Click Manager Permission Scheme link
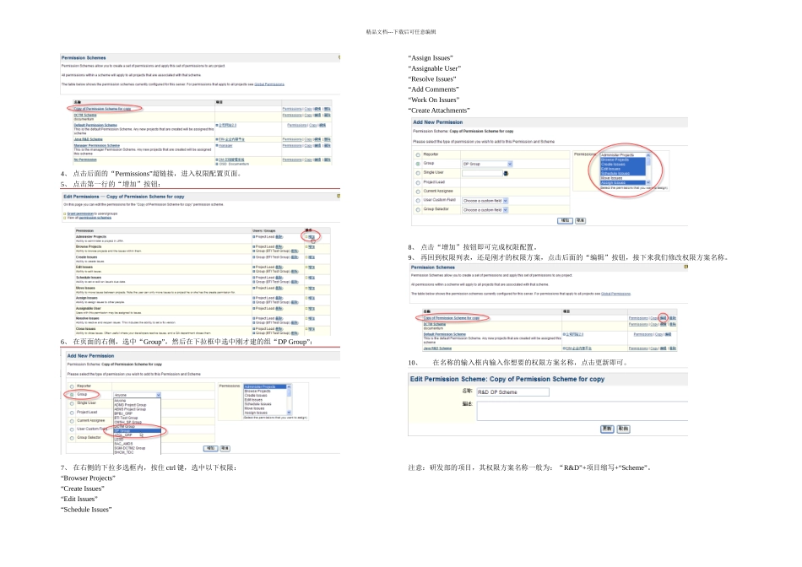Image resolution: width=802 pixels, height=567 pixels. pyautogui.click(x=97, y=145)
